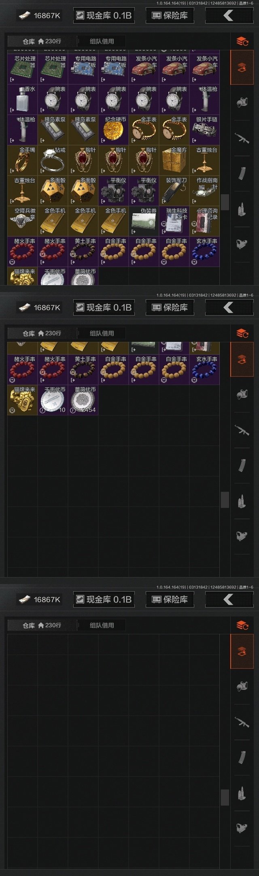Switch to 组队借用 tab on the empty warehouse screen

[x=102, y=625]
